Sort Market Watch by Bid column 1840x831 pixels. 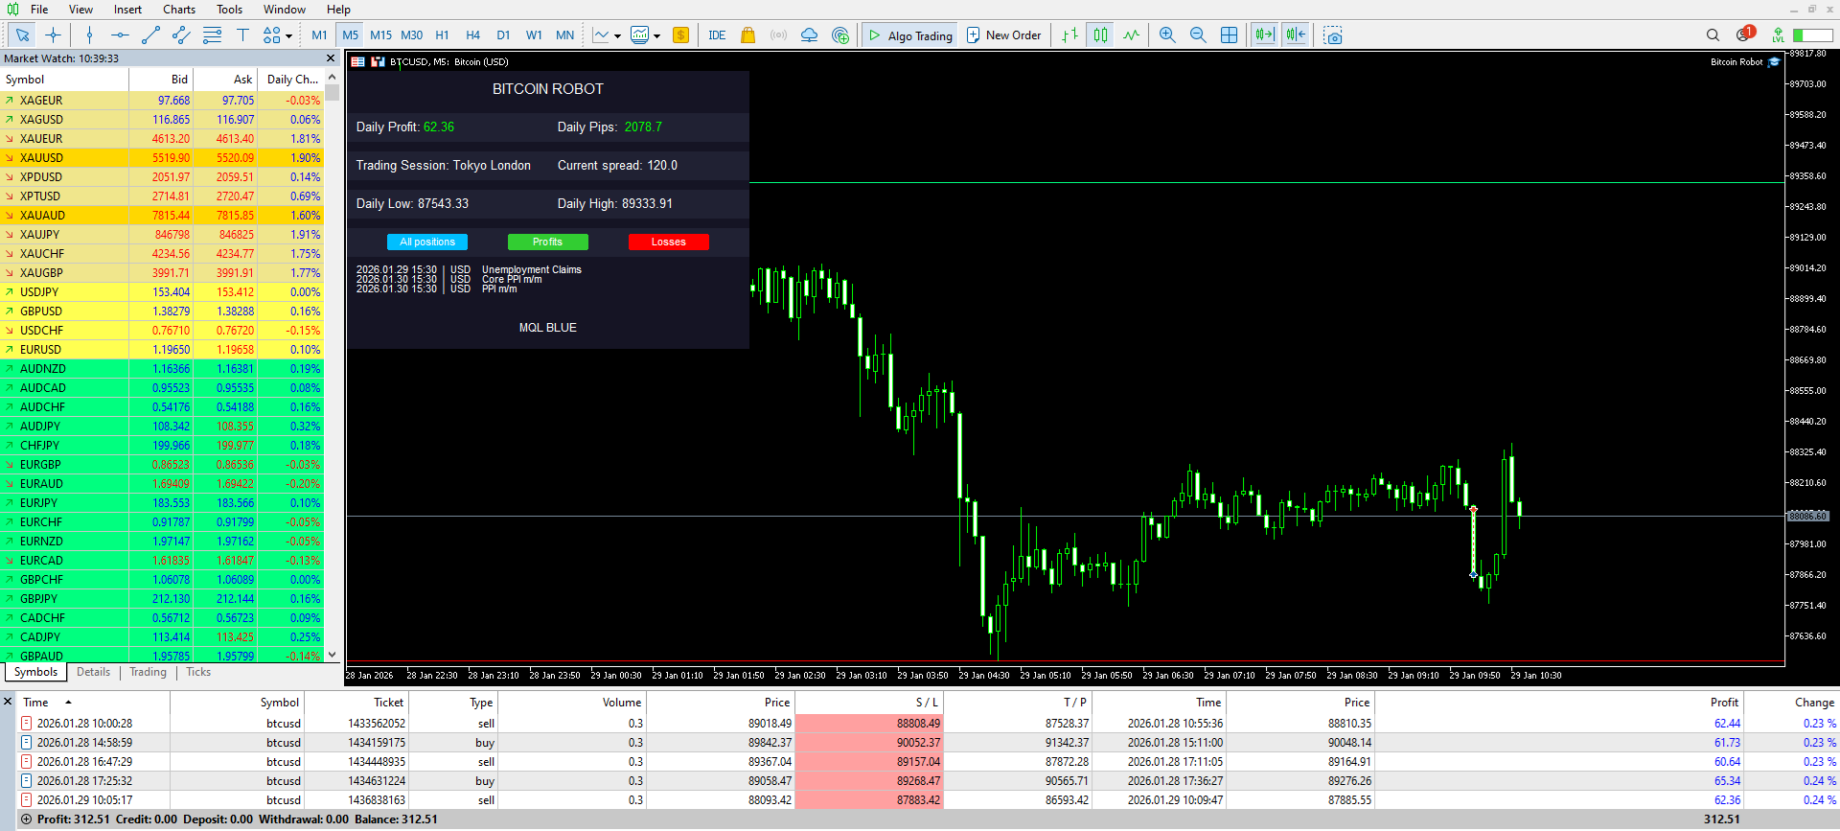click(161, 80)
